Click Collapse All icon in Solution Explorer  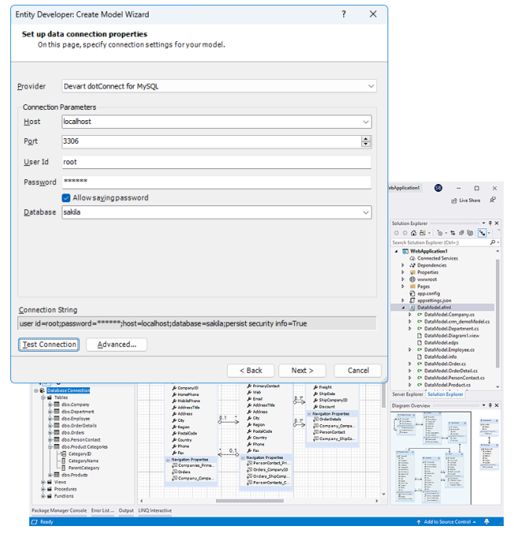(x=461, y=233)
